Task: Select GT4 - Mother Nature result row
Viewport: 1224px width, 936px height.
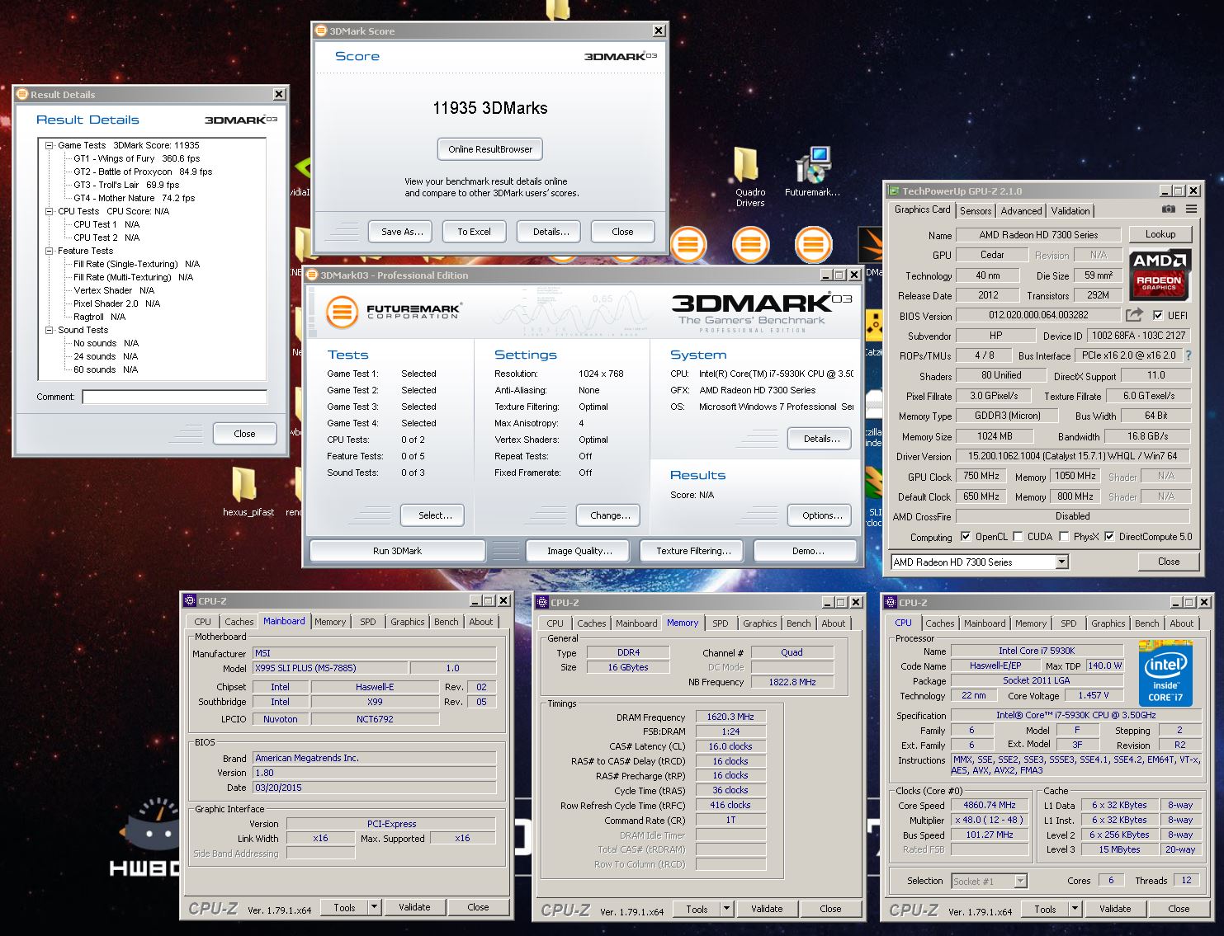Action: click(134, 198)
